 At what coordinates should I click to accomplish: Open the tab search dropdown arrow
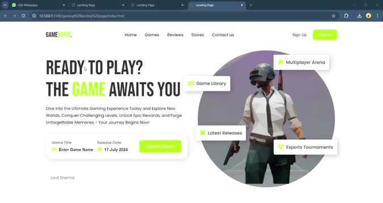click(x=5, y=5)
